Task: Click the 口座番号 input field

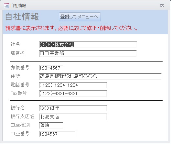Action: [x=57, y=134]
